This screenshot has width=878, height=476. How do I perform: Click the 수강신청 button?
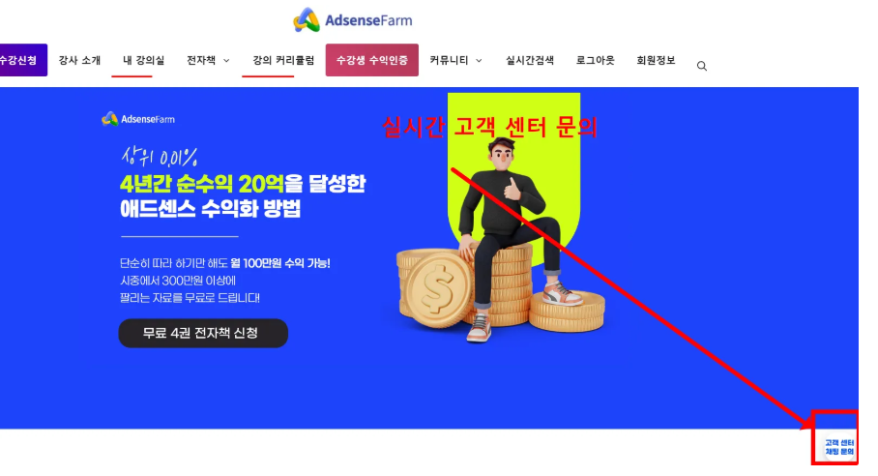pos(21,60)
